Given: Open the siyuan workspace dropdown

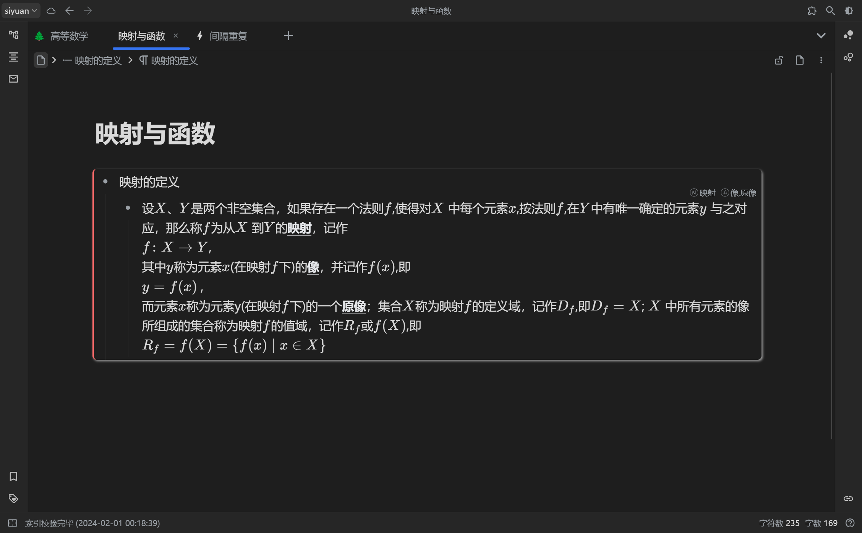Looking at the screenshot, I should [21, 10].
